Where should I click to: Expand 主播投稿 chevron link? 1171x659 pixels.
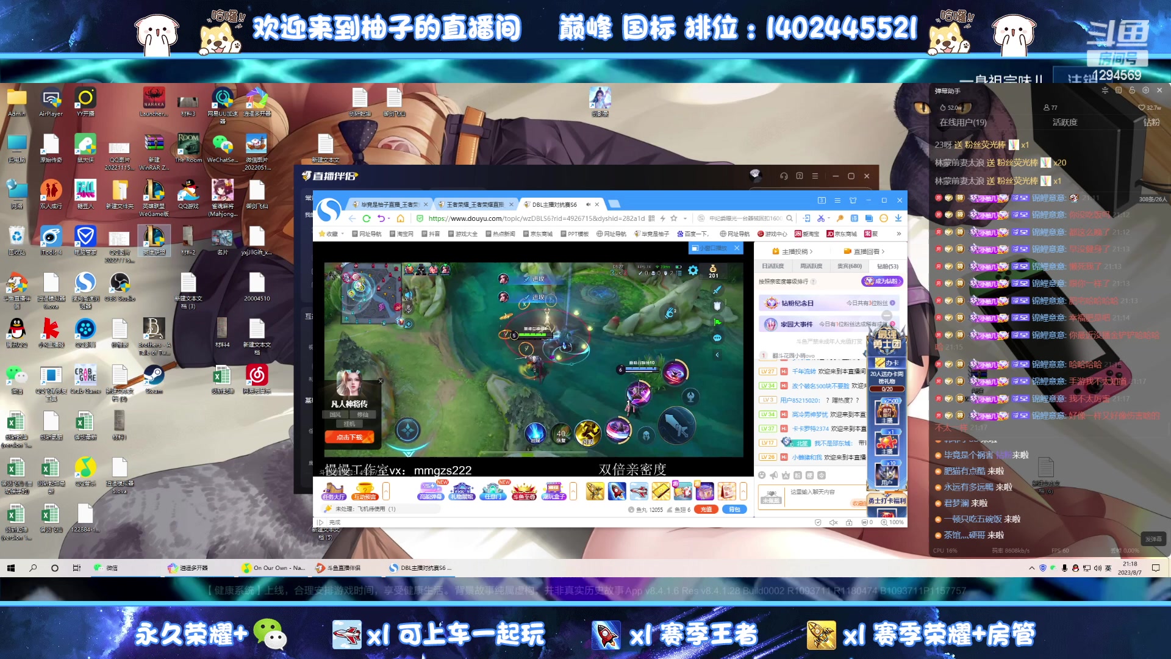pos(792,251)
